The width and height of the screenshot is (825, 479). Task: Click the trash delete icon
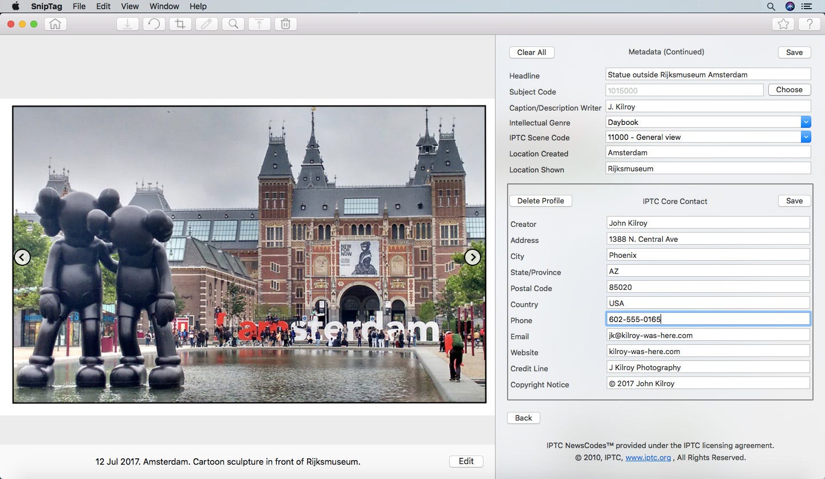pos(285,24)
